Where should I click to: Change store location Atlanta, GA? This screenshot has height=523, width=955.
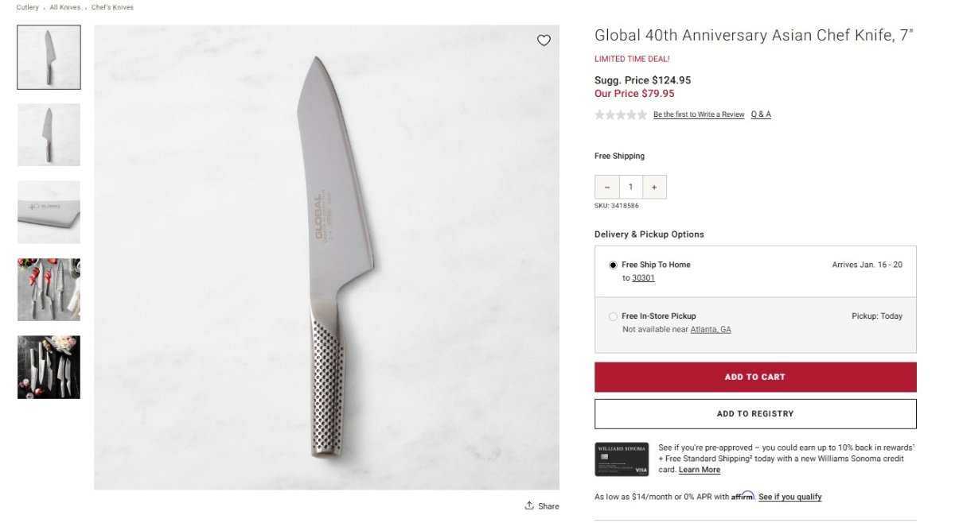711,329
